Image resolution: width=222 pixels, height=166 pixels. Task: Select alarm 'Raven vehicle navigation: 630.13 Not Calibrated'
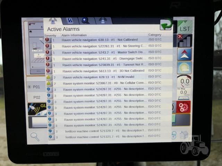[x=109, y=40]
